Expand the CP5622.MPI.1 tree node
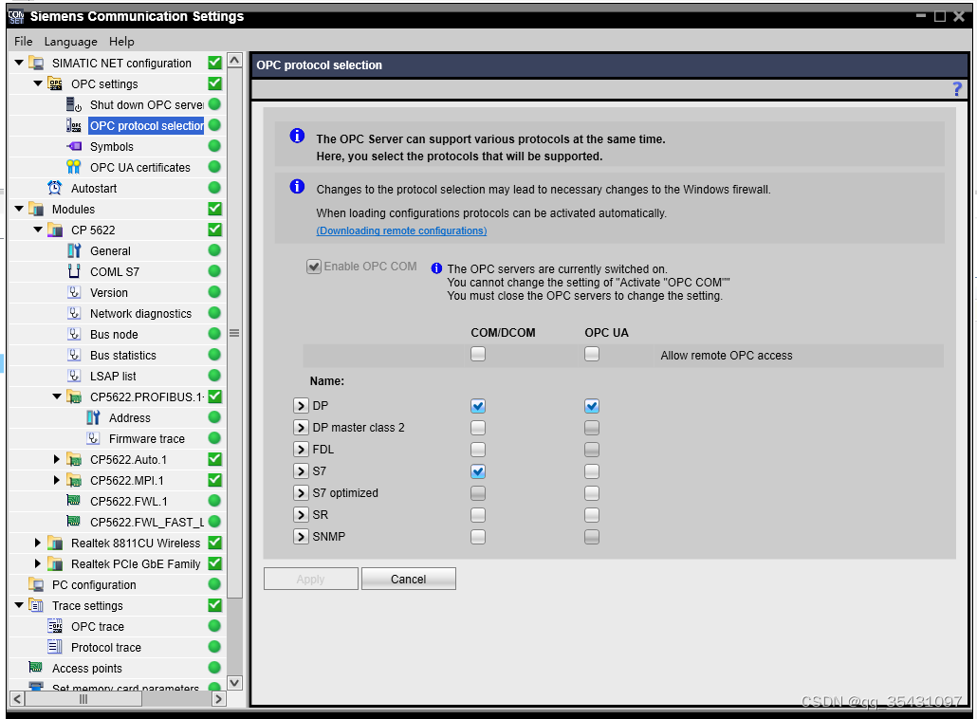Image resolution: width=977 pixels, height=719 pixels. click(x=57, y=480)
